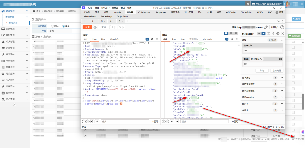The width and height of the screenshot is (305, 148).
Task: Open Inspector settings gear
Action: (x=278, y=34)
